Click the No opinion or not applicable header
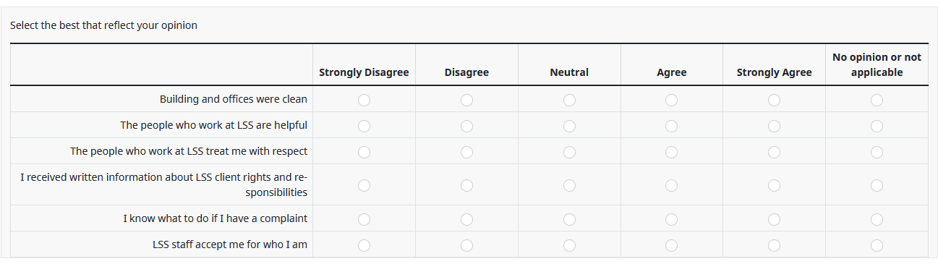This screenshot has height=264, width=938. pos(877,64)
